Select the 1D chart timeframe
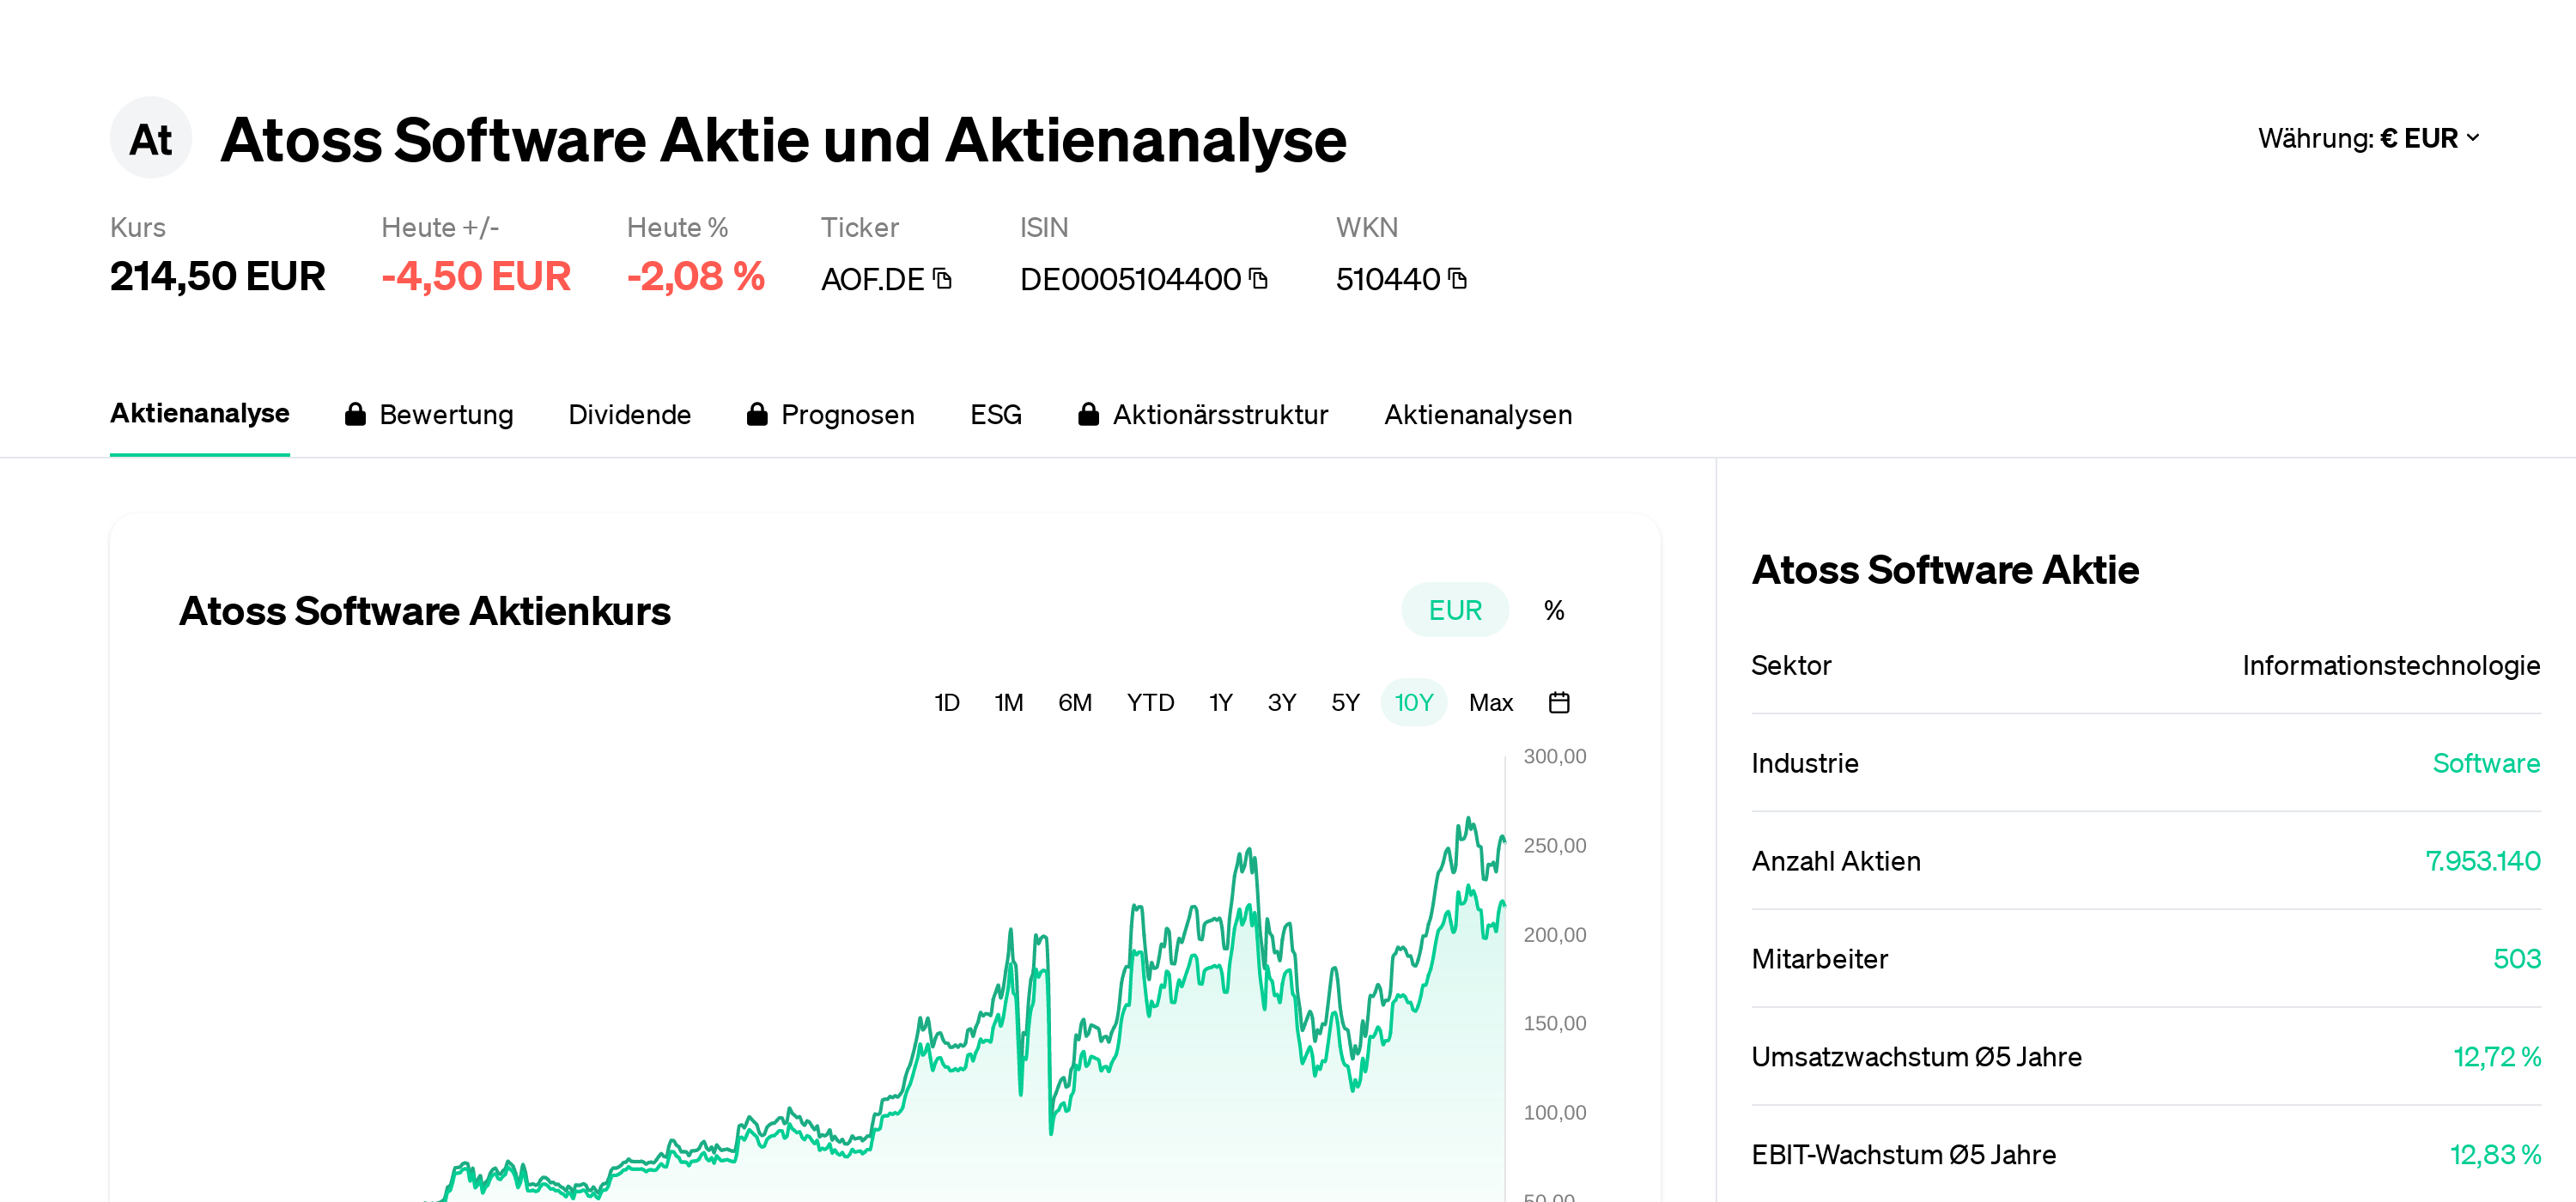 click(946, 702)
